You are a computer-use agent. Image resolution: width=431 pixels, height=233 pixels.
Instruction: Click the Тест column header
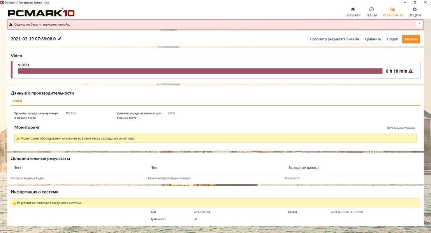[18, 168]
